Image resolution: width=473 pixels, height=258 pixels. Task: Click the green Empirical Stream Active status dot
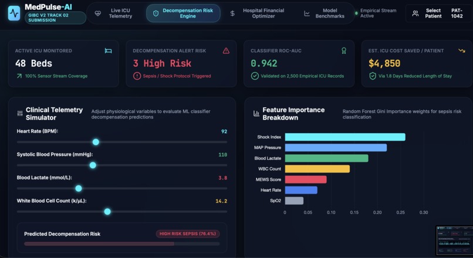tap(356, 13)
